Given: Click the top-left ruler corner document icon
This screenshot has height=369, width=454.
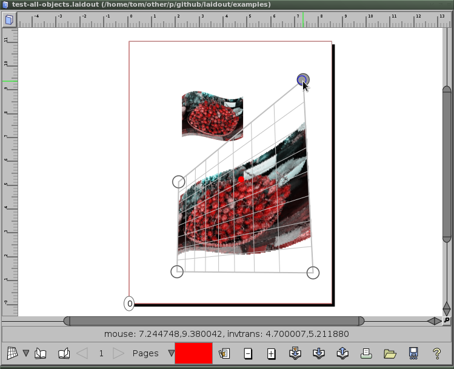Looking at the screenshot, I should pyautogui.click(x=9, y=21).
